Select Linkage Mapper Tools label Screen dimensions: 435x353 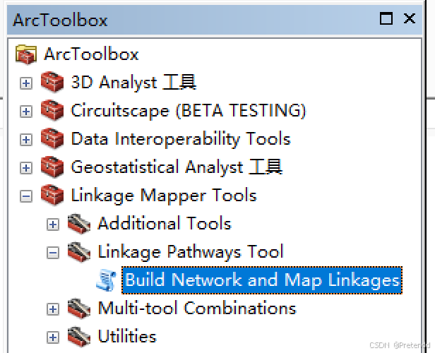[x=164, y=196]
